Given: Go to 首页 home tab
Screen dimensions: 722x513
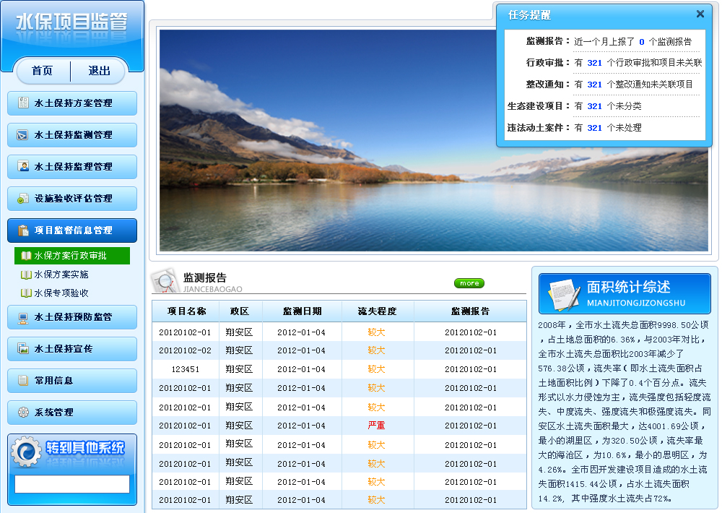Looking at the screenshot, I should pos(43,71).
